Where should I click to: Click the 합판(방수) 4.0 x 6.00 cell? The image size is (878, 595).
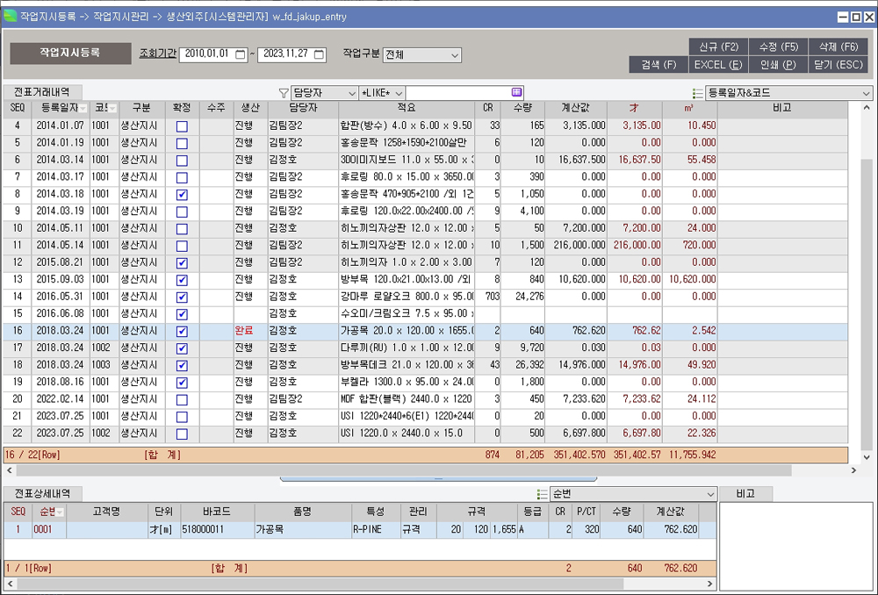coord(407,126)
